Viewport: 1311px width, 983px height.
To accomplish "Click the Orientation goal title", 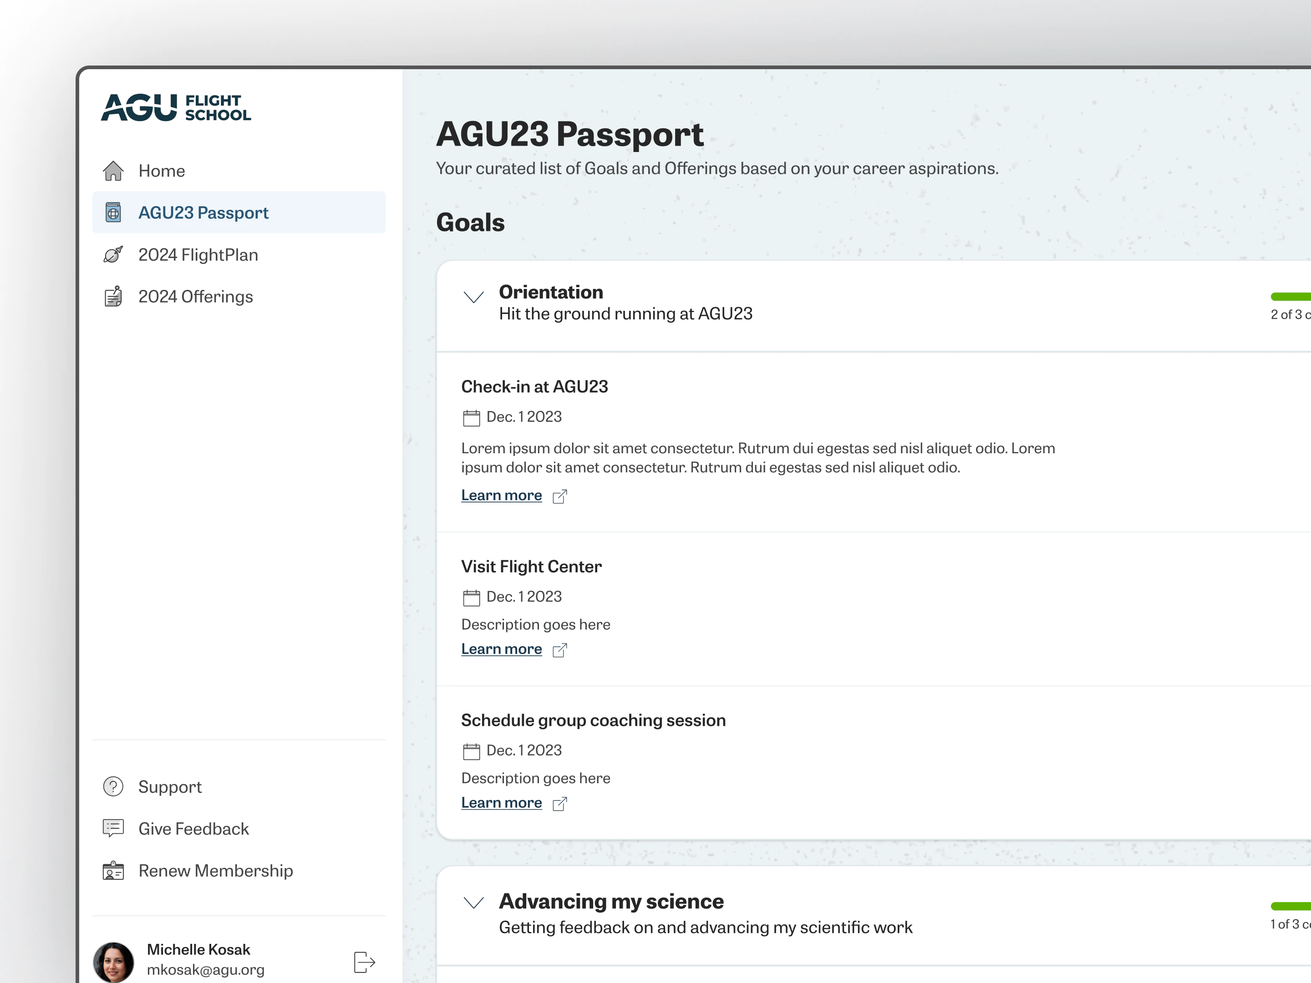I will coord(551,292).
